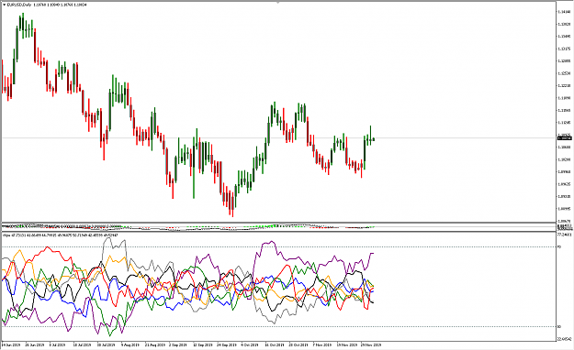Screen dimensions: 574x350
Task: Click the '14 Jun 2019' date label
Action: pos(11,345)
